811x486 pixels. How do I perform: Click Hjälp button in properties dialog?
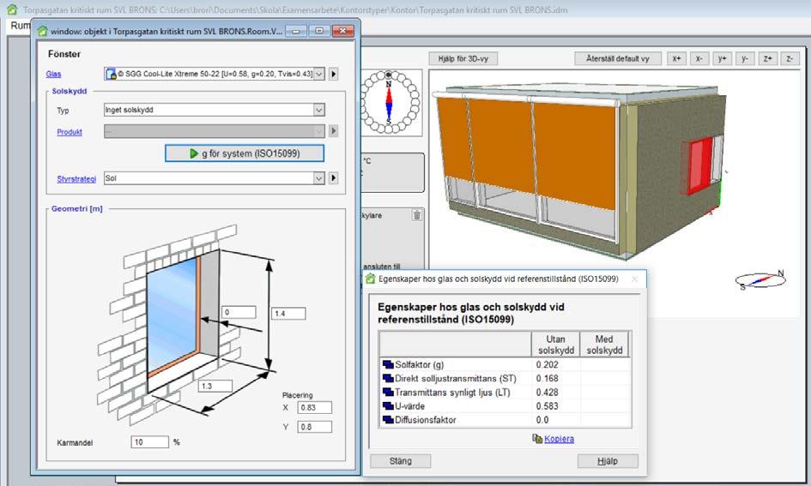pos(608,460)
